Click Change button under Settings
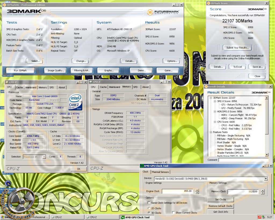Viewport: 275px width, 220px height. (x=81, y=61)
